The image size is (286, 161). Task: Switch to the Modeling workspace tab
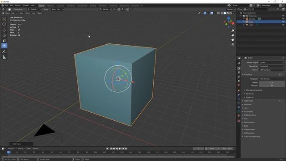pyautogui.click(x=50, y=6)
